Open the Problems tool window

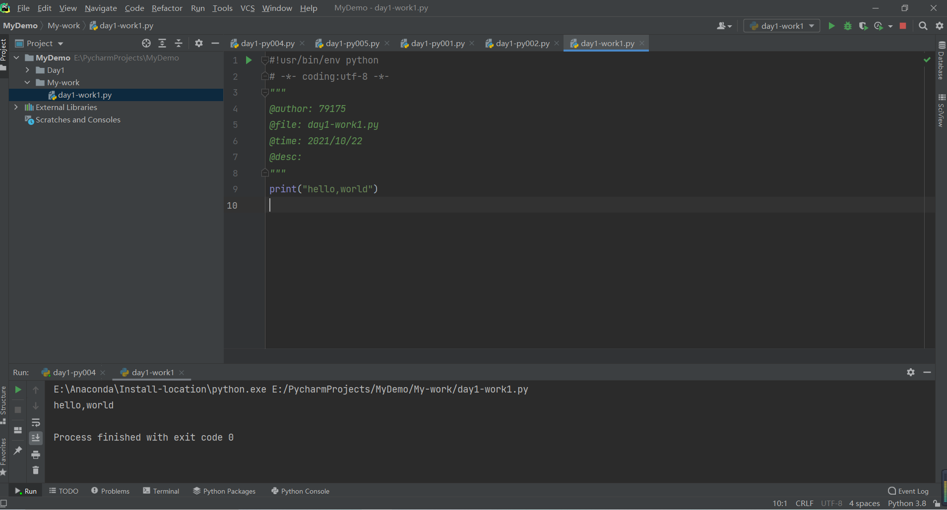click(110, 491)
